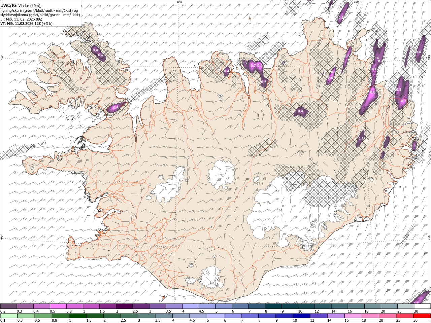Select the upper legend swatch starting at 6
This screenshot has height=323, width=431.
(x=240, y=307)
